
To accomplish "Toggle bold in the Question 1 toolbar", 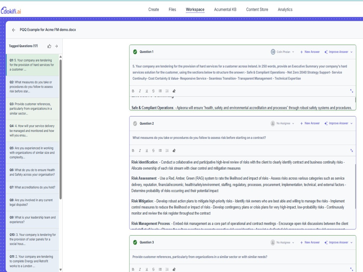I will 133,91.
